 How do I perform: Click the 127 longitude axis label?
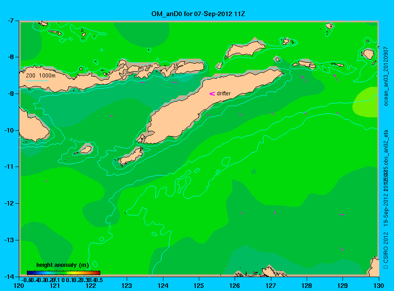pos(270,286)
